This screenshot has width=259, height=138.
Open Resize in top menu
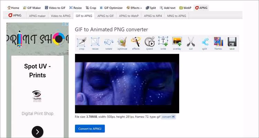(x=76, y=8)
